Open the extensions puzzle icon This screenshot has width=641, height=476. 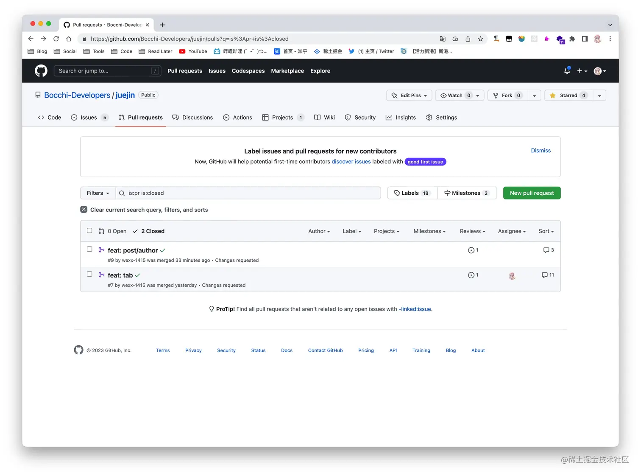(x=572, y=39)
